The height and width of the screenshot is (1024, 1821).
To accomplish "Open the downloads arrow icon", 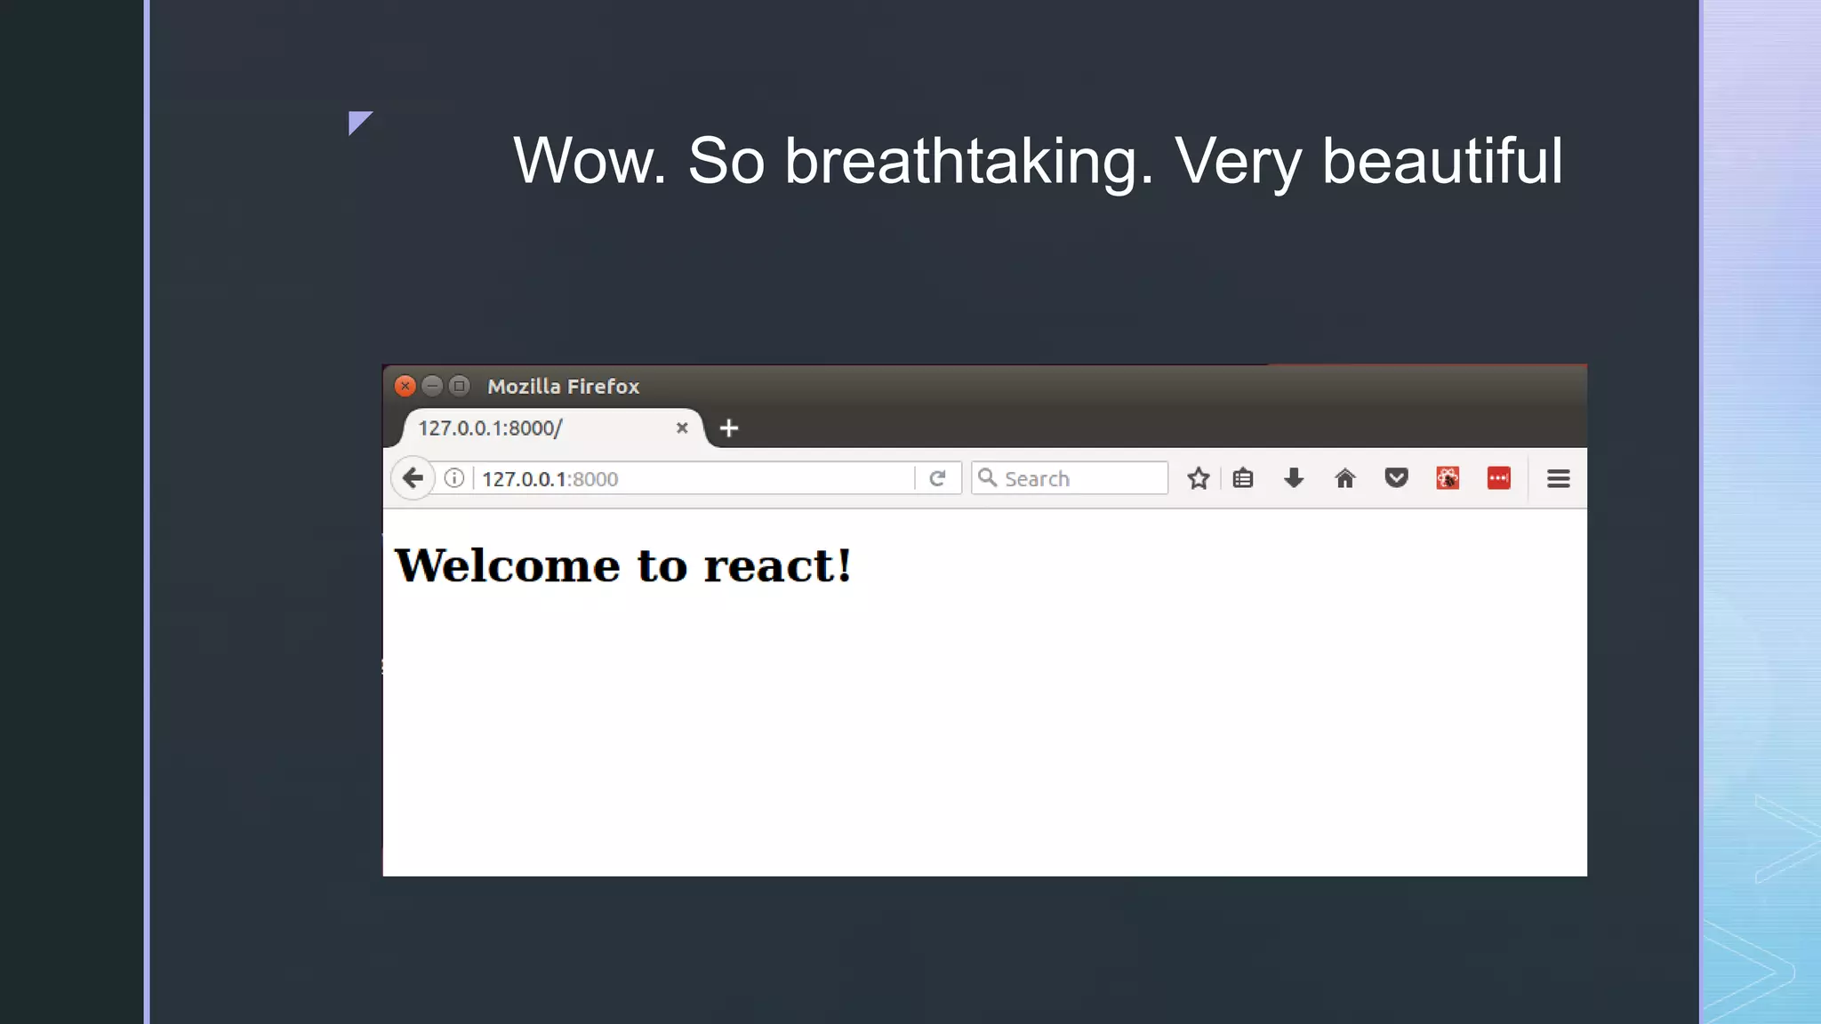I will click(x=1294, y=478).
